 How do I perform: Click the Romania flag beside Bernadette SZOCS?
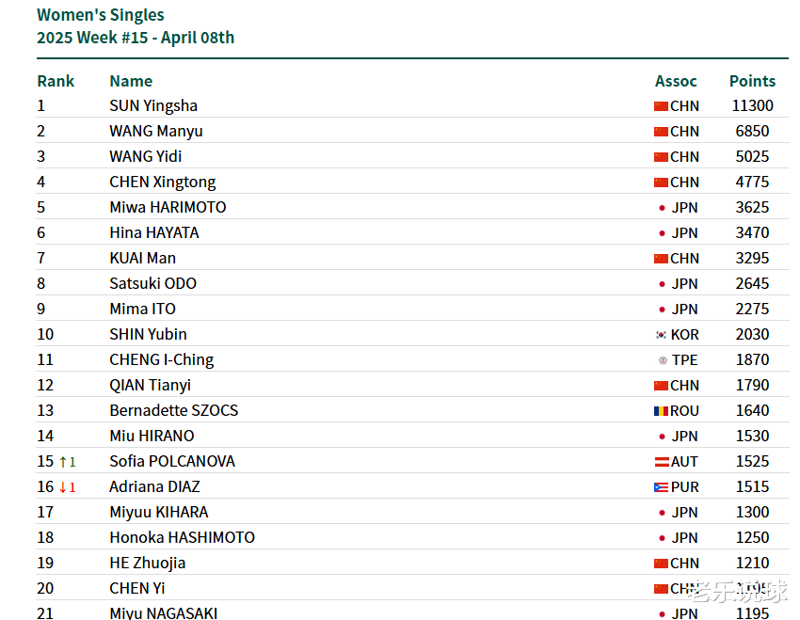click(x=661, y=411)
